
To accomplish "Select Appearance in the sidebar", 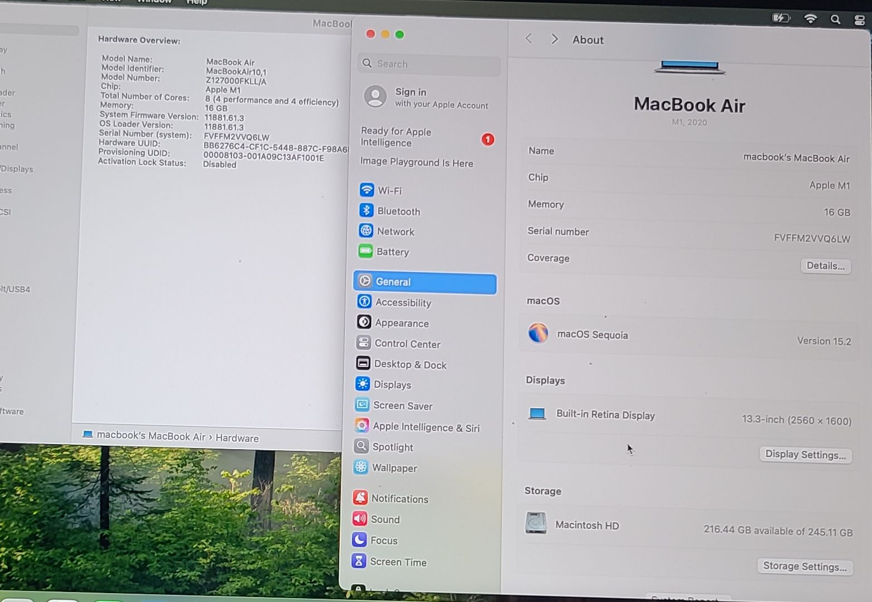I will pos(401,323).
